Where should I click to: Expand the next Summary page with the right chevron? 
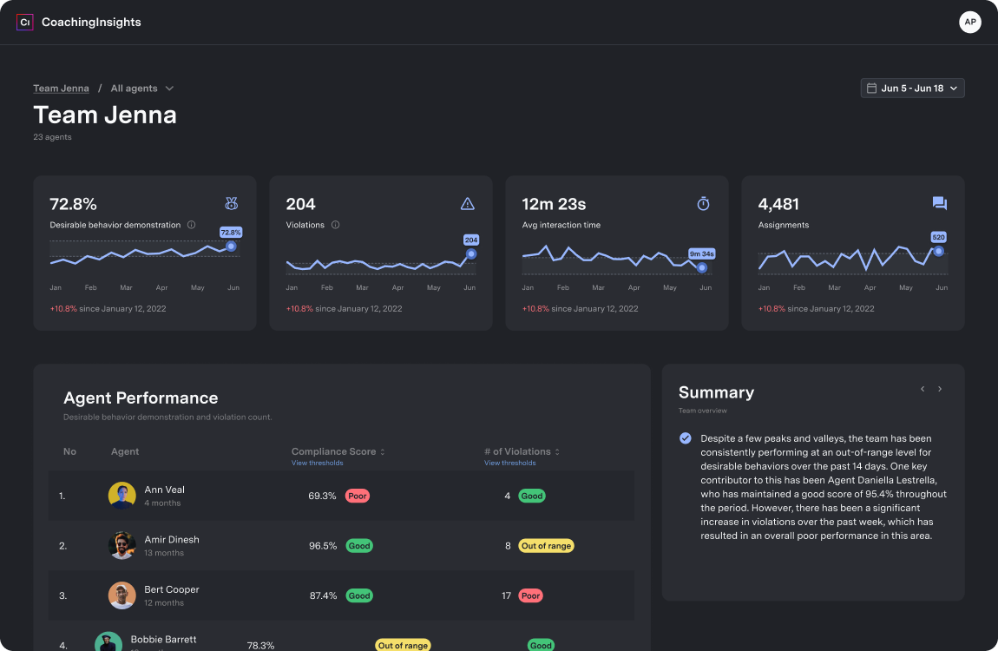click(x=940, y=389)
